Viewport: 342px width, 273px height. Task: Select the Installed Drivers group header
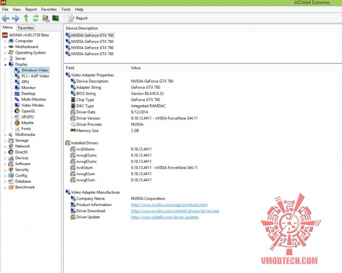(x=82, y=143)
